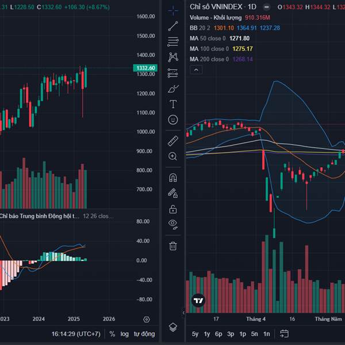This screenshot has height=345, width=345.
Task: Select the crosshair cursor tool
Action: click(x=173, y=10)
